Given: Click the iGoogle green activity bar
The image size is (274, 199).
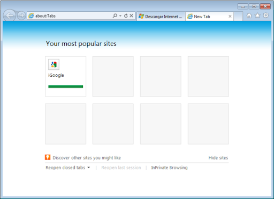Looking at the screenshot, I should (65, 86).
